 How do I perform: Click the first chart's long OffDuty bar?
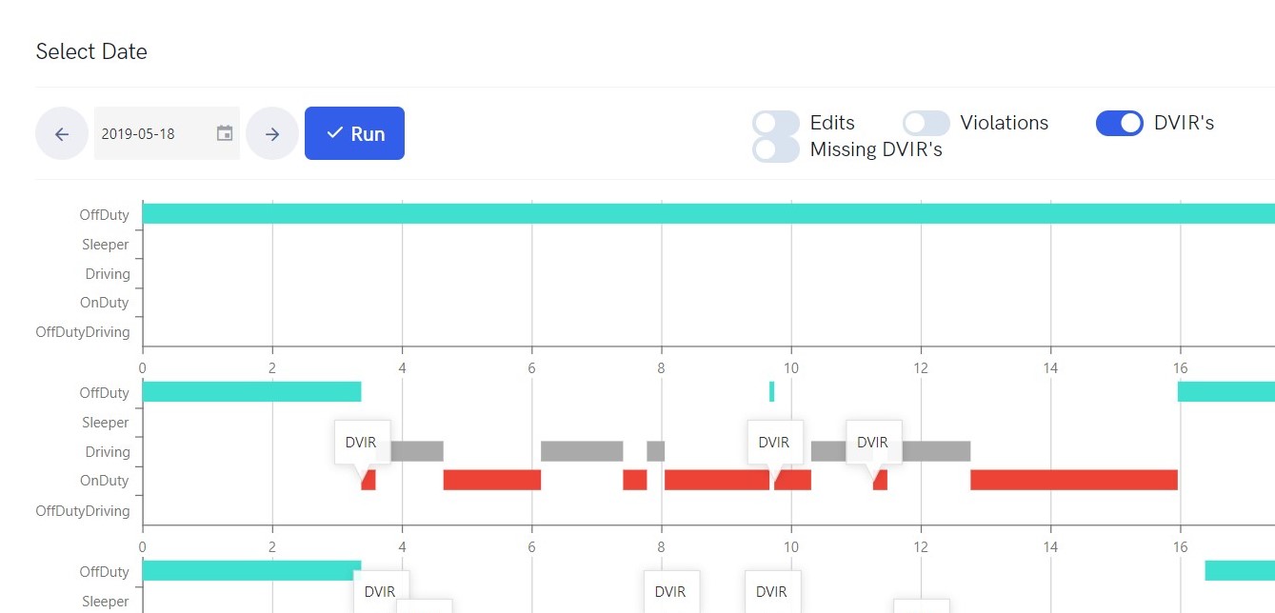tap(708, 213)
